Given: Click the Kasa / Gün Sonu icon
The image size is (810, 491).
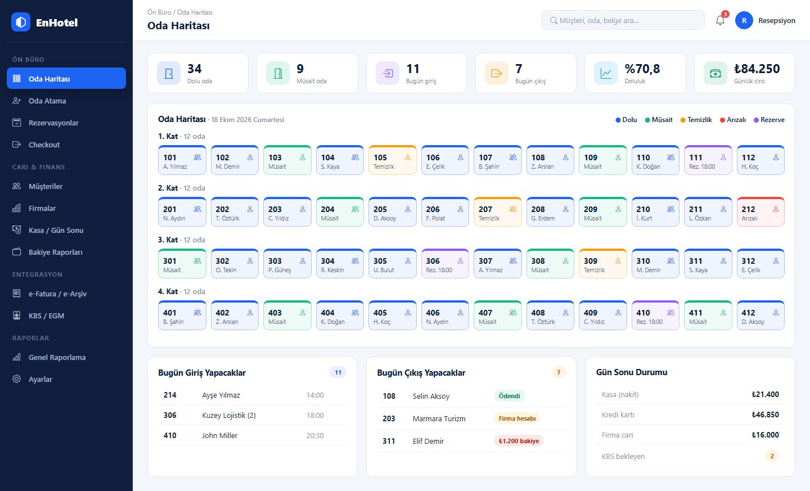Looking at the screenshot, I should coord(17,230).
